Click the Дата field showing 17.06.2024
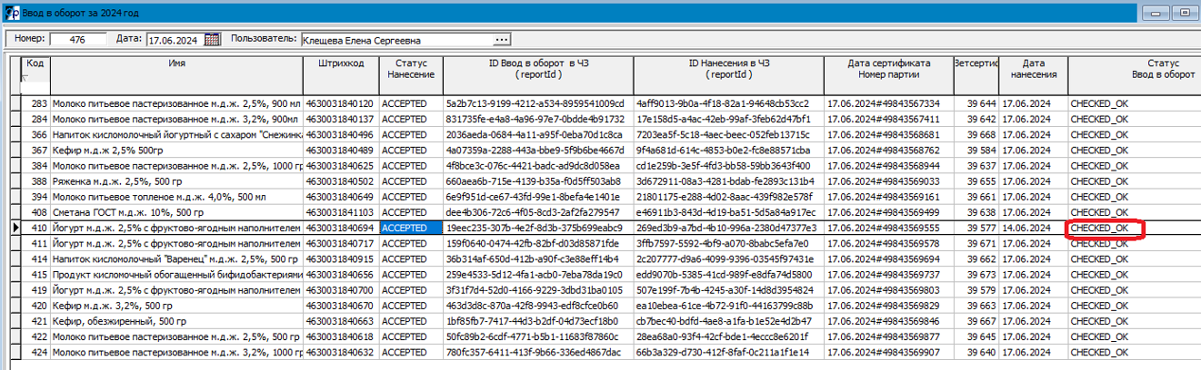The height and width of the screenshot is (370, 1201). tap(174, 39)
